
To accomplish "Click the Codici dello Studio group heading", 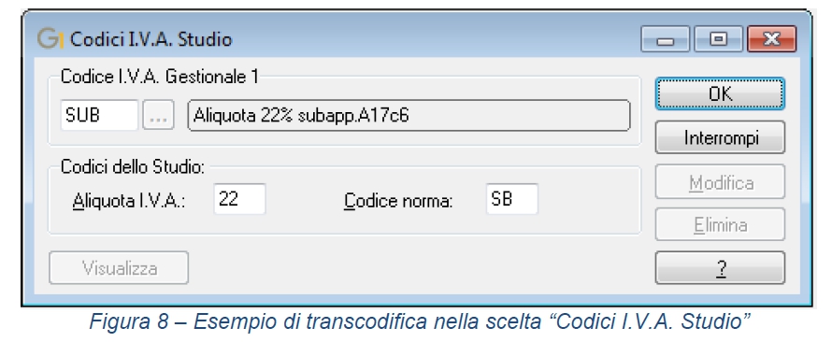I will pyautogui.click(x=132, y=167).
